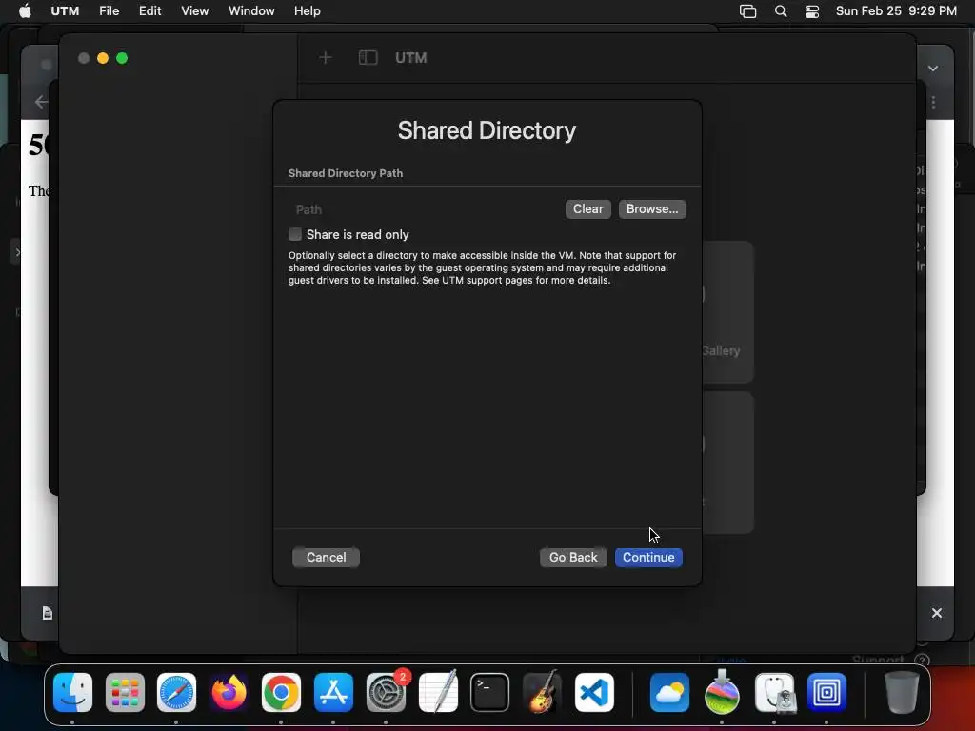This screenshot has height=731, width=975.
Task: Click the X icon in background window's bottom bar
Action: coord(937,613)
